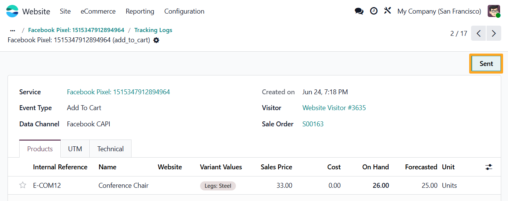Viewport: 508px width, 201px height.
Task: Open the Site menu
Action: 65,11
